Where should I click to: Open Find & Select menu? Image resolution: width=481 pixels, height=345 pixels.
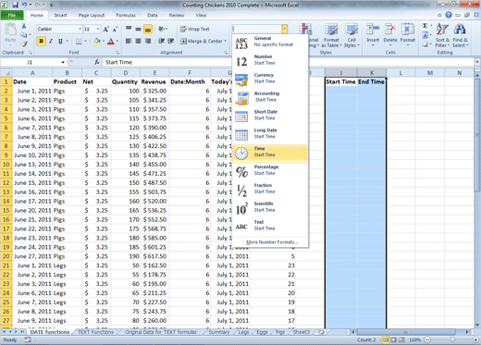click(x=460, y=35)
